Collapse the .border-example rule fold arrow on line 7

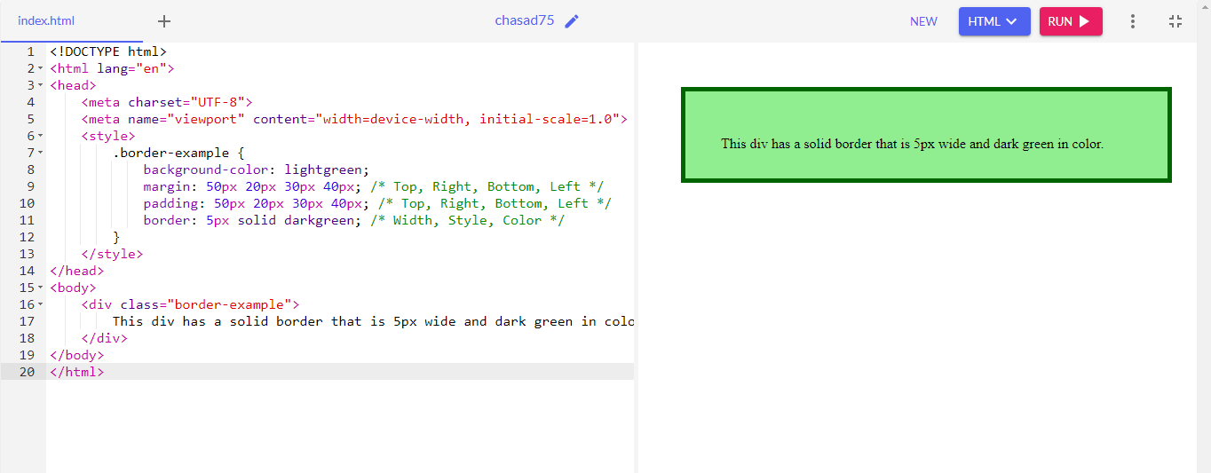41,153
